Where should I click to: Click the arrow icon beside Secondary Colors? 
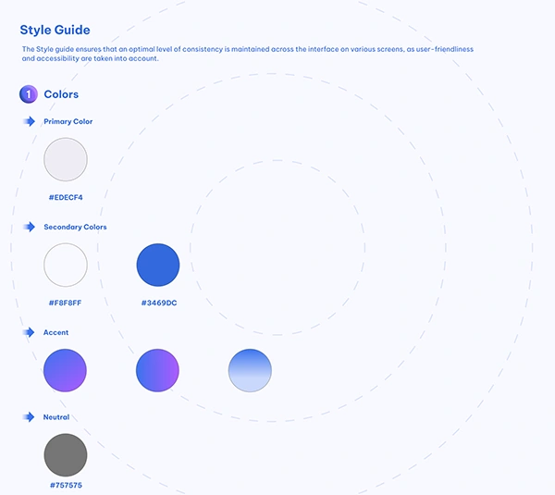pos(29,227)
